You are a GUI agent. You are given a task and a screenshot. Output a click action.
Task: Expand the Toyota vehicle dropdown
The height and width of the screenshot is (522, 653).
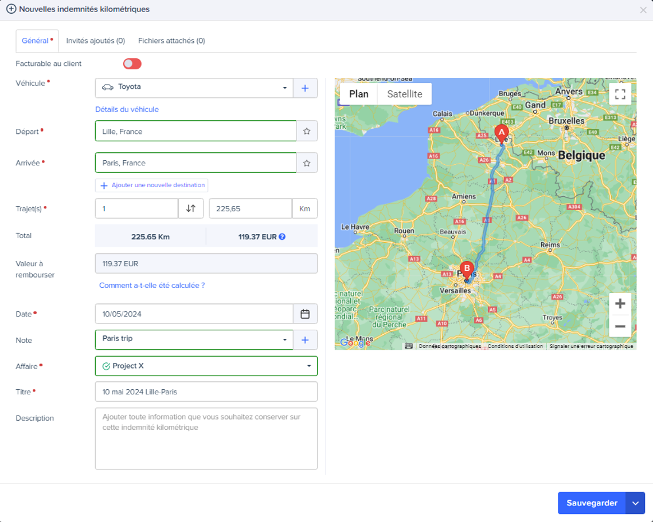pos(194,88)
